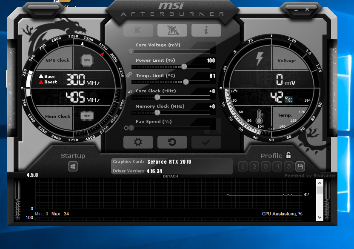This screenshot has height=249, width=354.
Task: Click the GeForce RTX 2070 card name
Action: (x=169, y=162)
